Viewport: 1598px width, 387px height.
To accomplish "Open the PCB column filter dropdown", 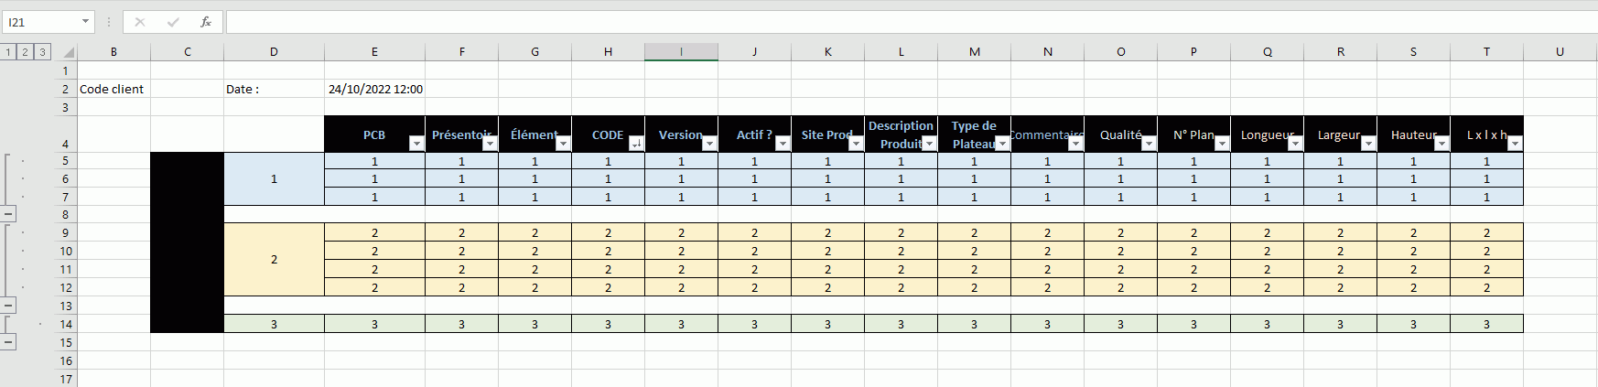I will tap(416, 144).
